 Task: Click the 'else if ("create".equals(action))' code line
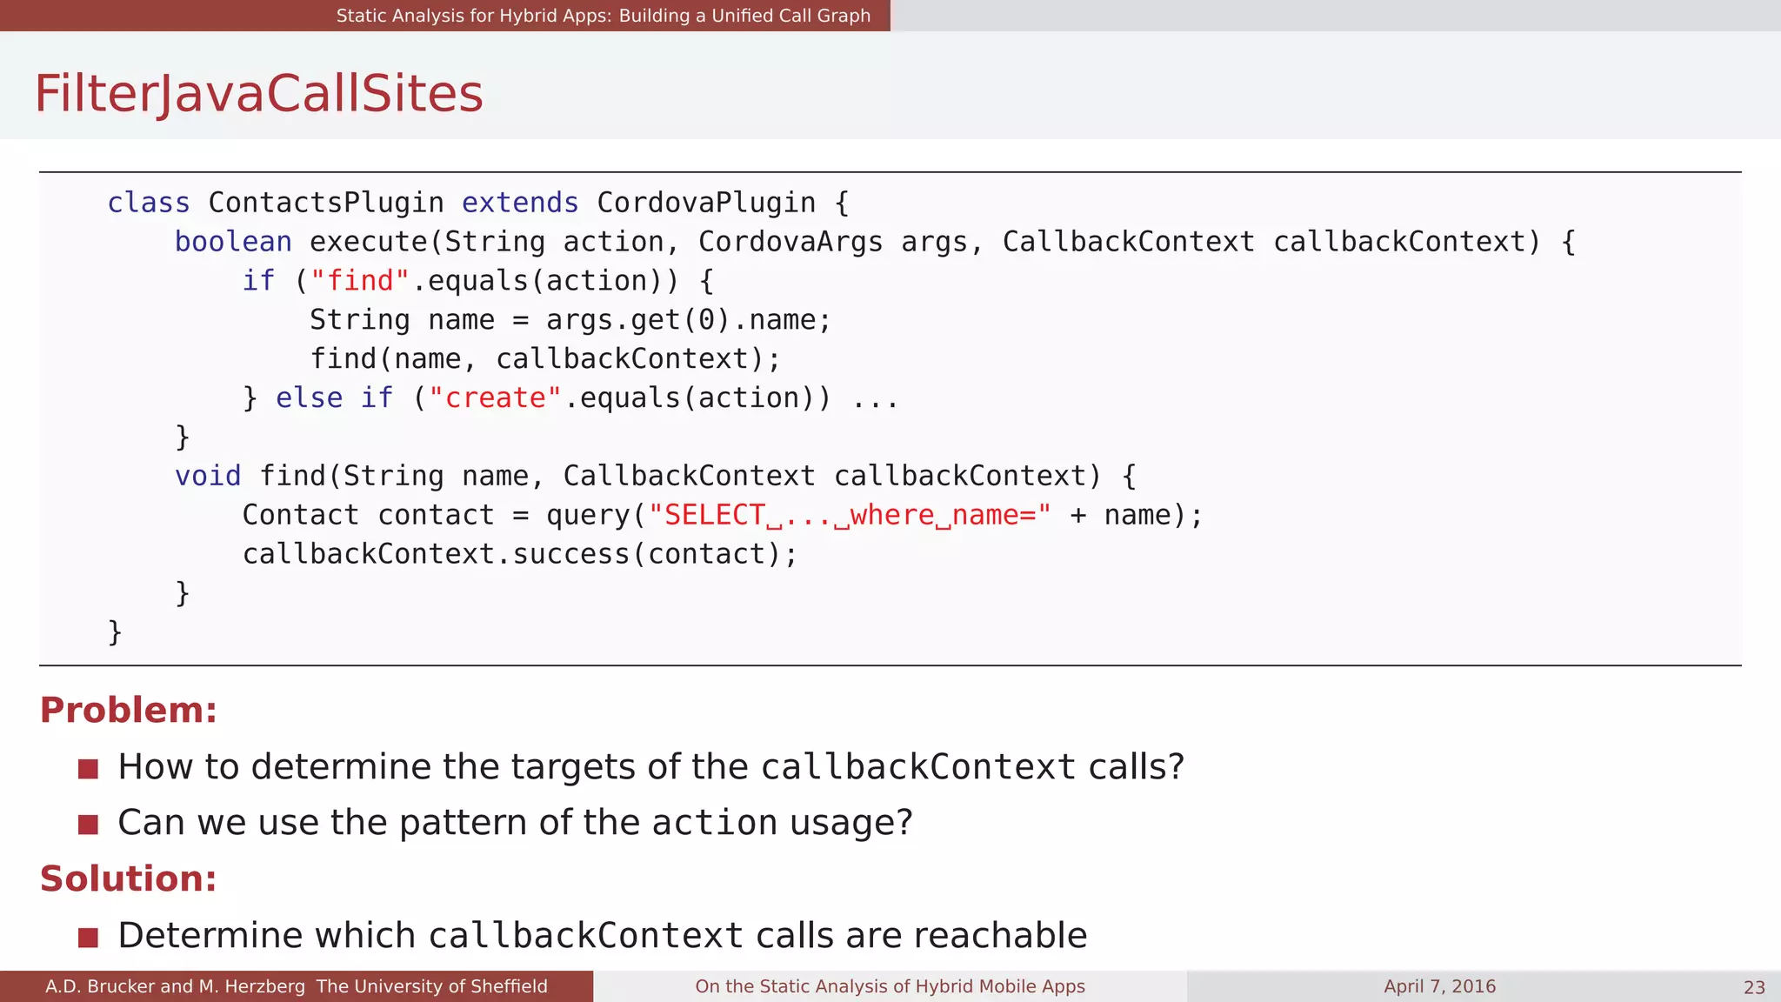pyautogui.click(x=570, y=398)
